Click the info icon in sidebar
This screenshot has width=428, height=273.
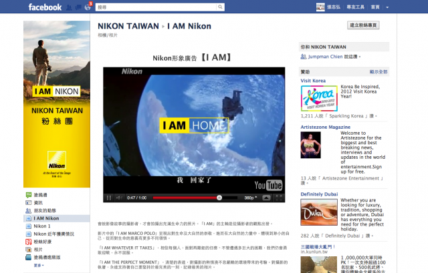pos(28,203)
